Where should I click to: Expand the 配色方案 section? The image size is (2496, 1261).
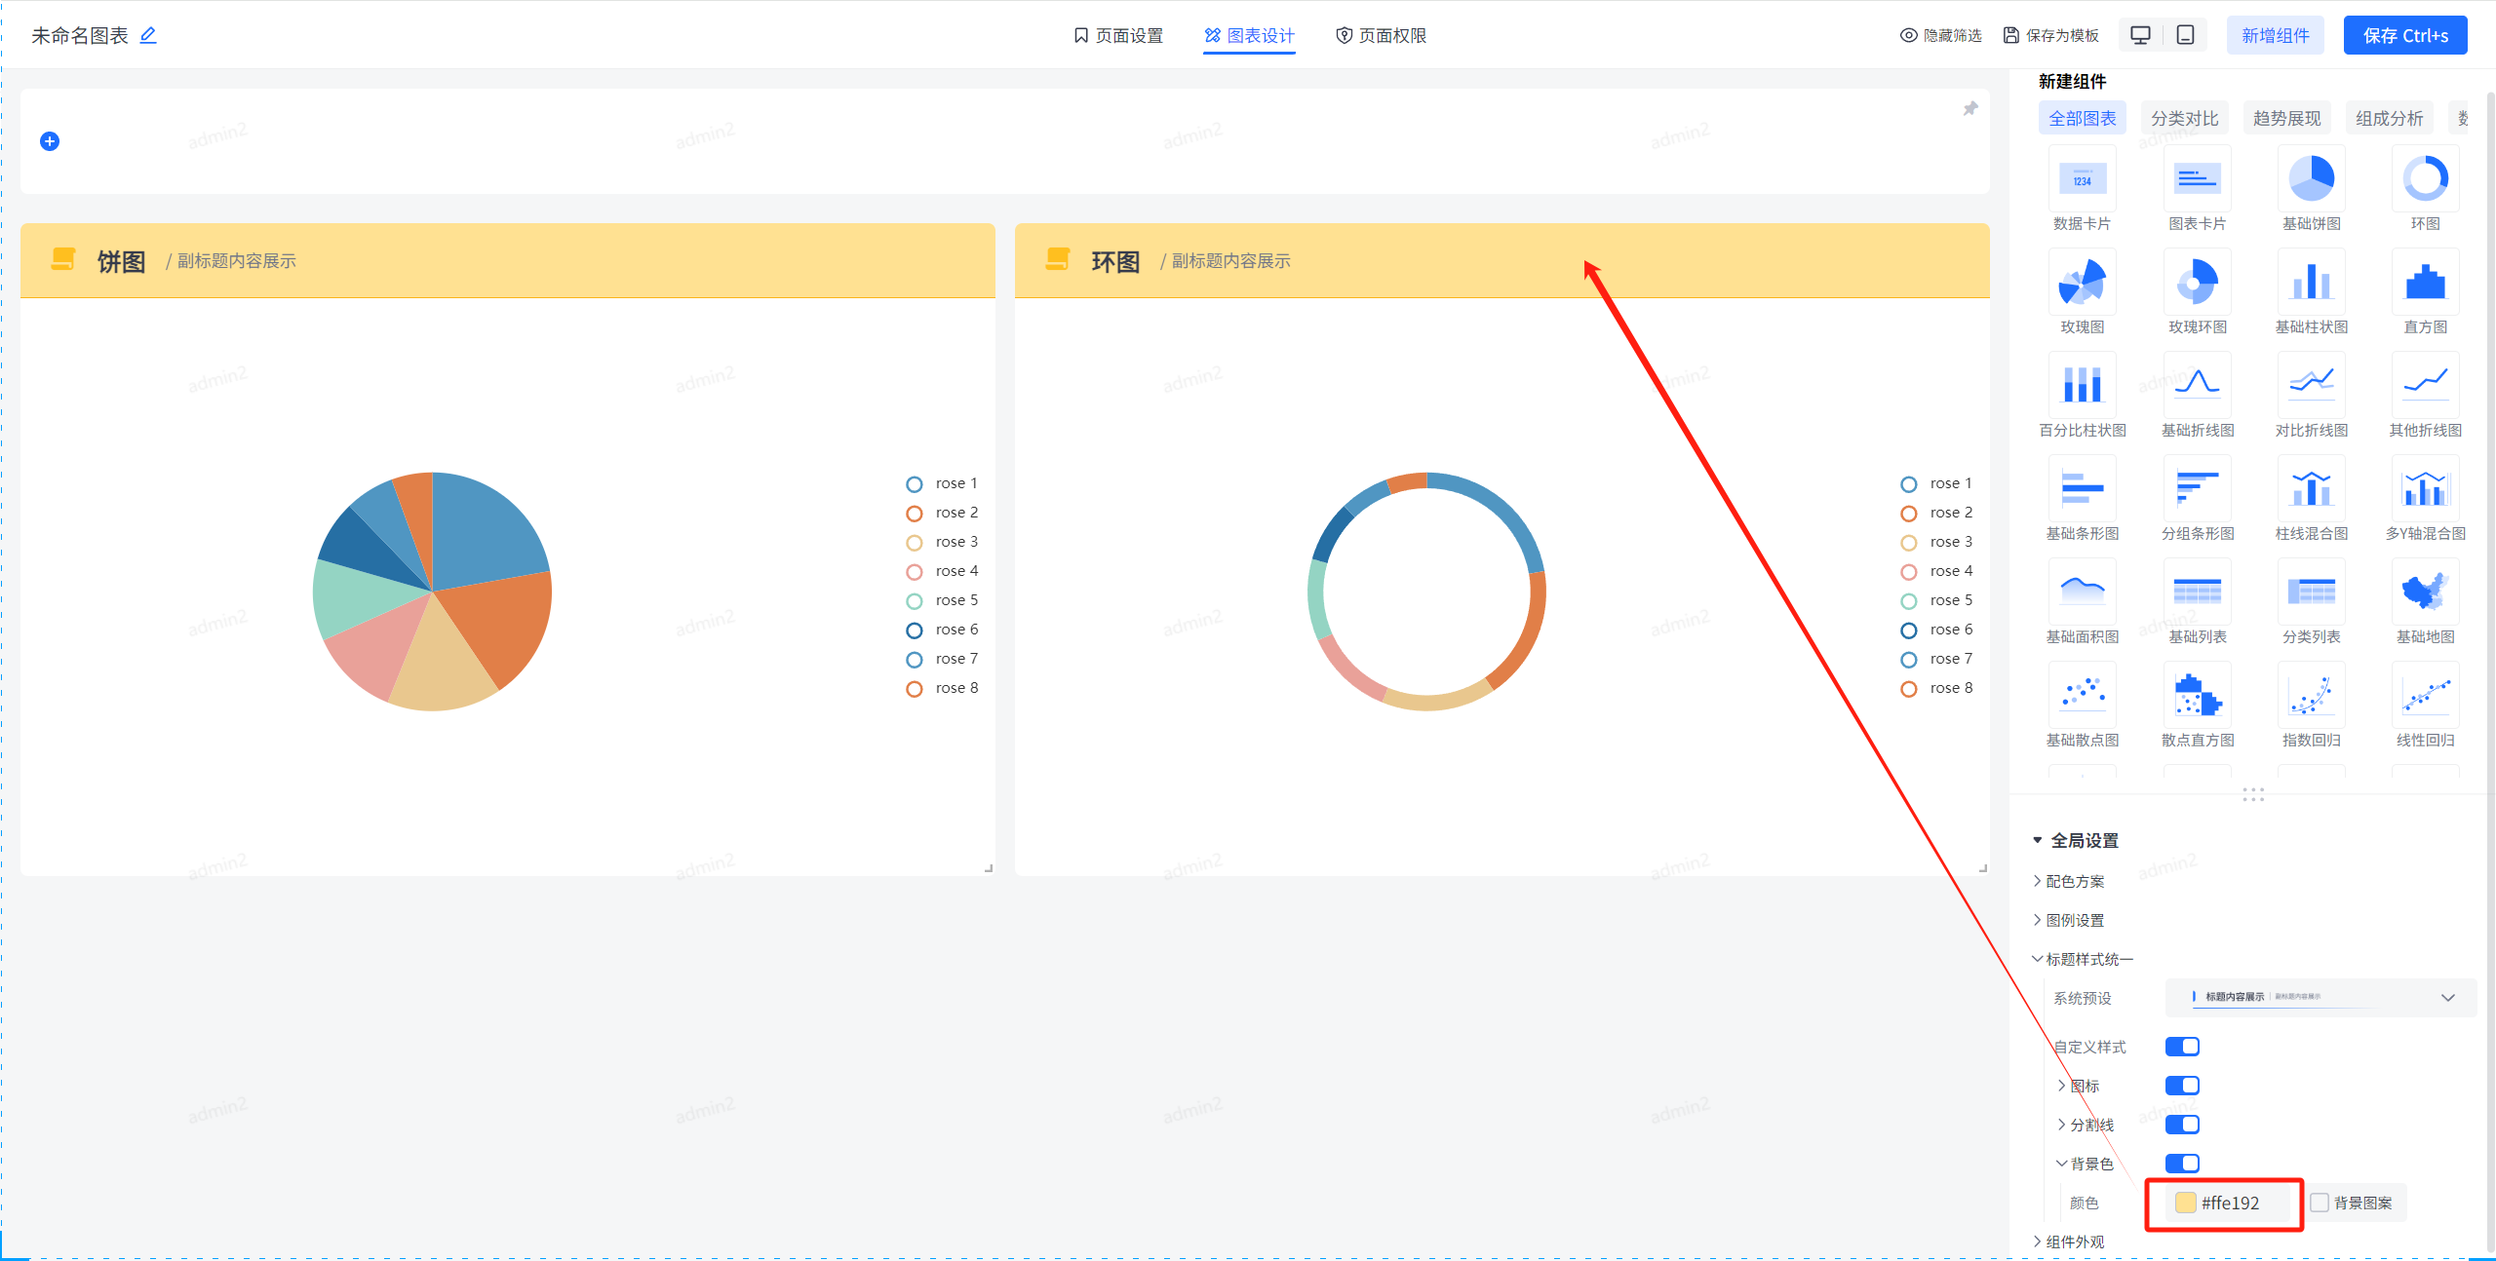2075,881
